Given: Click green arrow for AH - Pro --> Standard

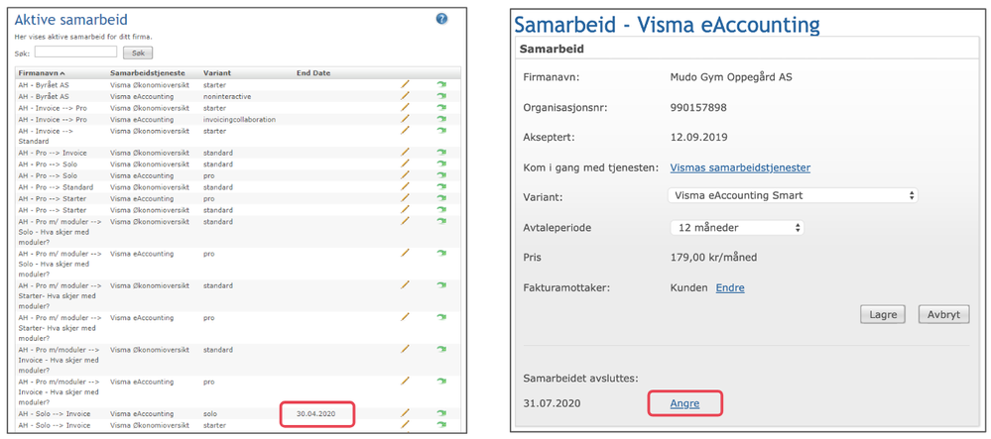Looking at the screenshot, I should pos(441,187).
